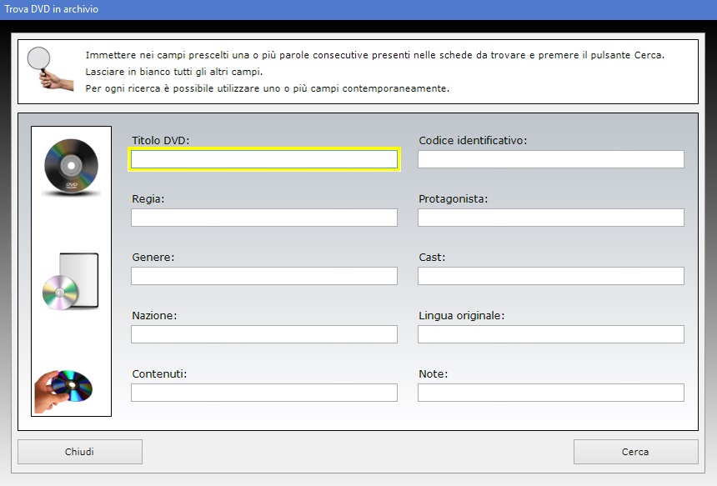Click the DVD case with disc icon
The width and height of the screenshot is (717, 486).
(71, 282)
